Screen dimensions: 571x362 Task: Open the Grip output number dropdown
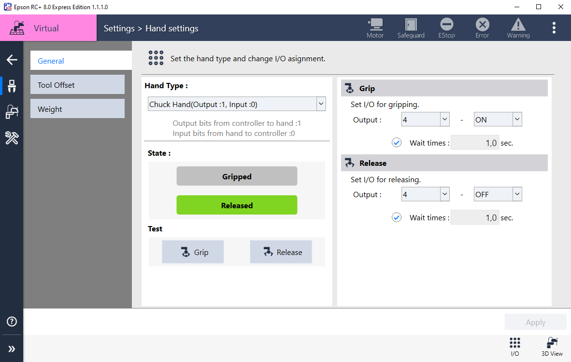coord(425,119)
